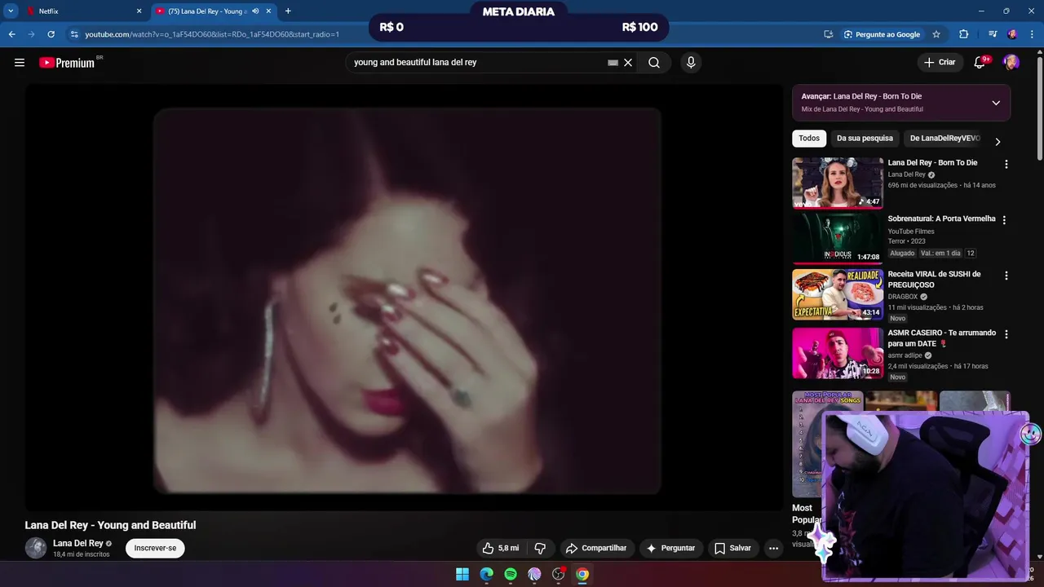Image resolution: width=1044 pixels, height=587 pixels.
Task: Open Windows Start menu
Action: (462, 574)
